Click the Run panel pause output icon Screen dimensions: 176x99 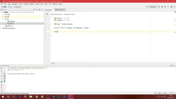[x=1, y=73]
